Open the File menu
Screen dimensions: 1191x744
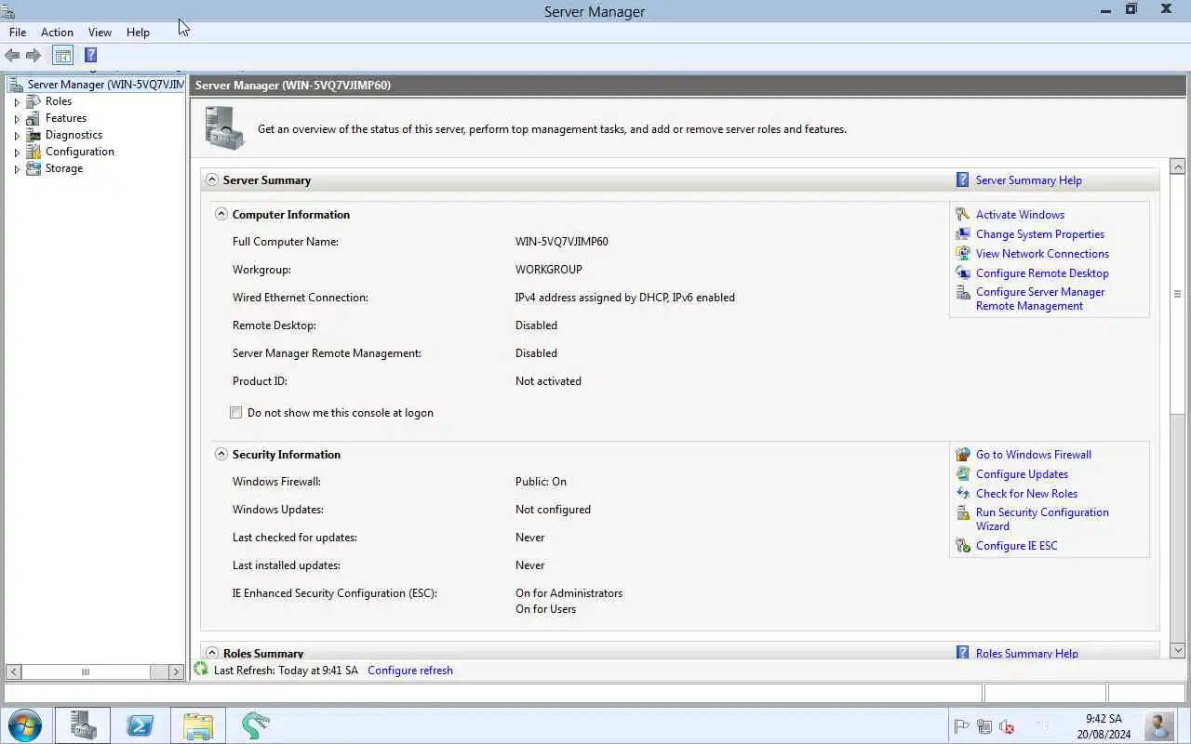(x=18, y=33)
